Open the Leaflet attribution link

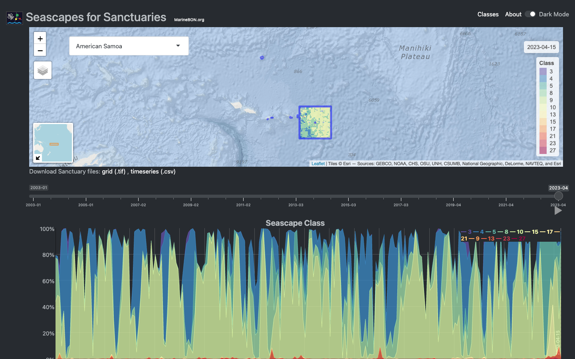click(318, 164)
